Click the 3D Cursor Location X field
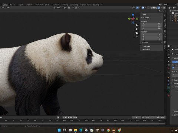 (x=152, y=24)
